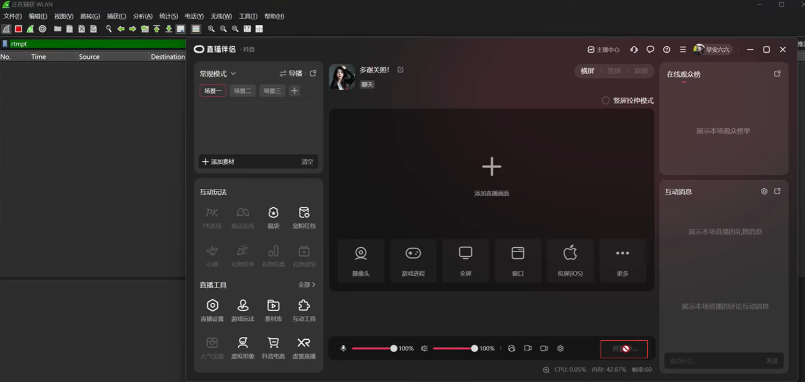
Task: Expand 全部 to show all live tools
Action: click(x=307, y=285)
